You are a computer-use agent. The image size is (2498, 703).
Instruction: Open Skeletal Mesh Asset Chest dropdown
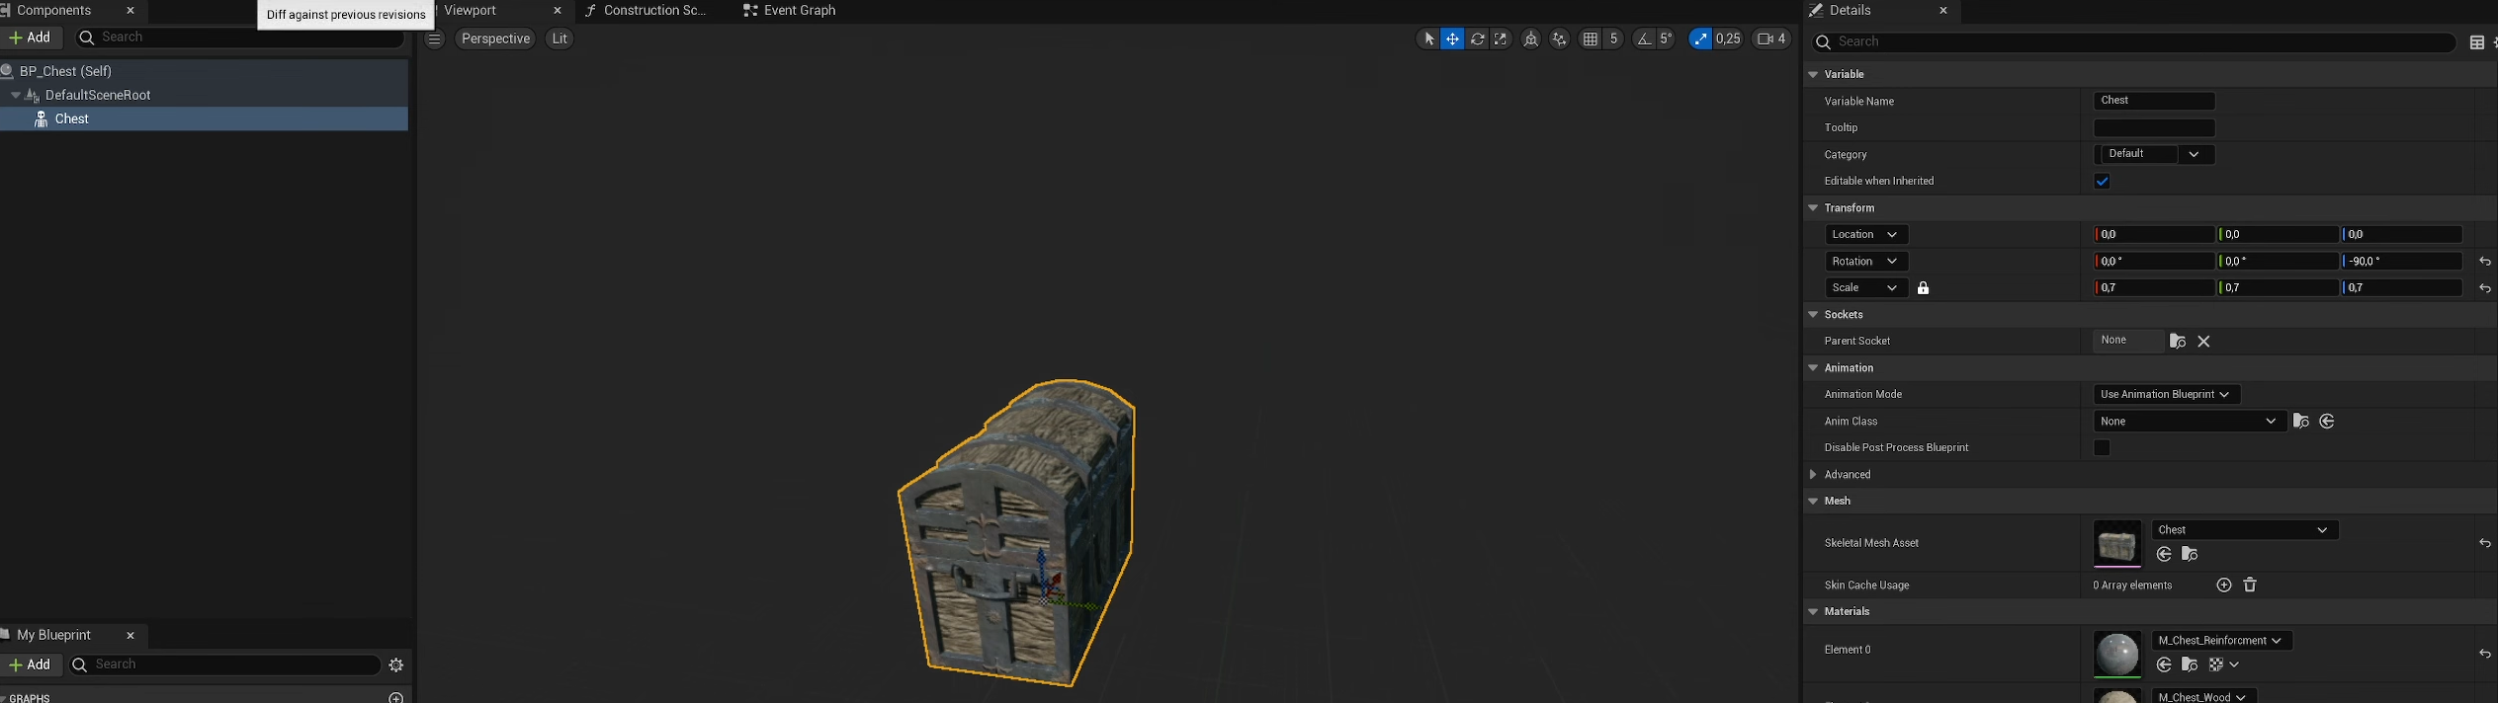pos(2245,530)
